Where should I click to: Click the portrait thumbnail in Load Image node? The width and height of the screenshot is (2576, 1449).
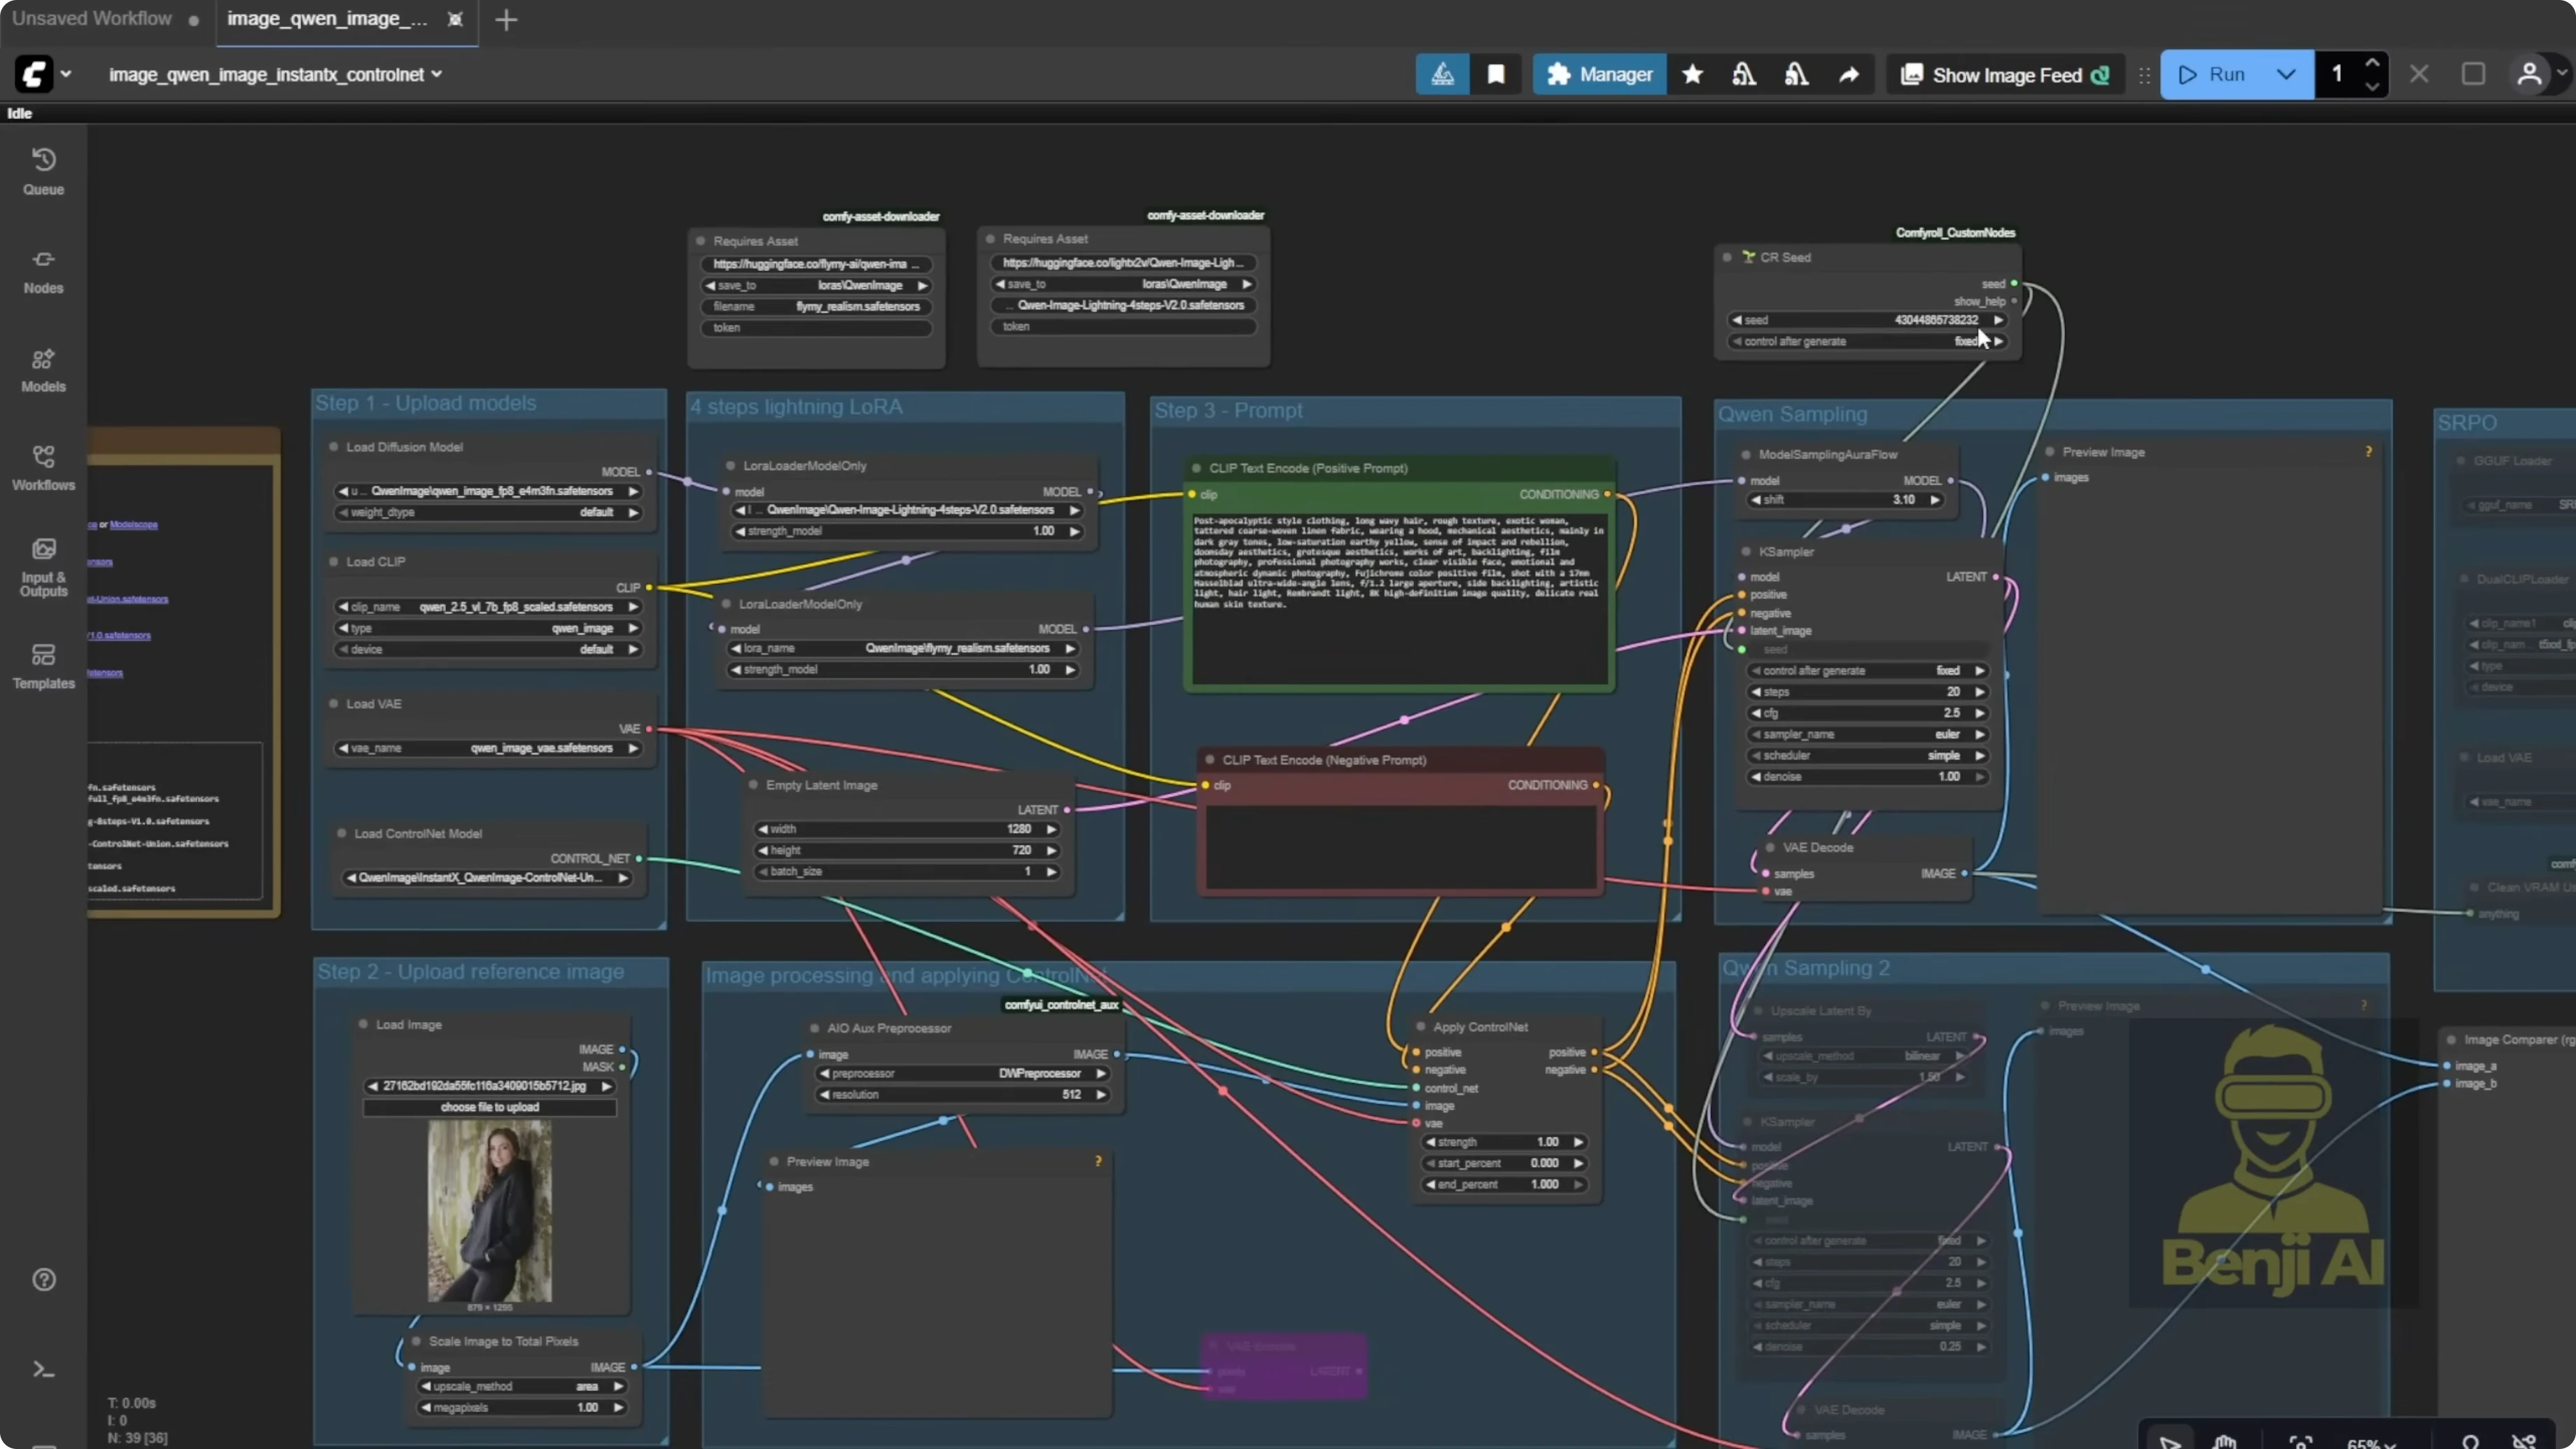[x=491, y=1210]
